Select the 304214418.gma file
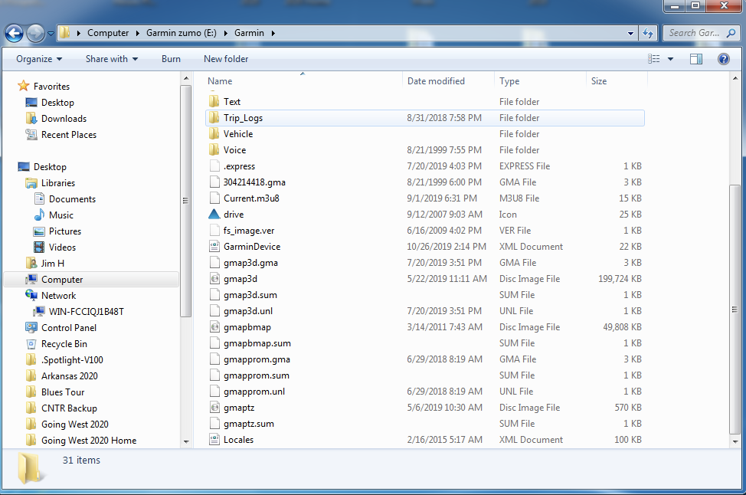This screenshot has height=495, width=746. pos(254,182)
